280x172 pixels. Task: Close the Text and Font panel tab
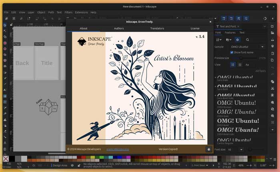coord(238,26)
